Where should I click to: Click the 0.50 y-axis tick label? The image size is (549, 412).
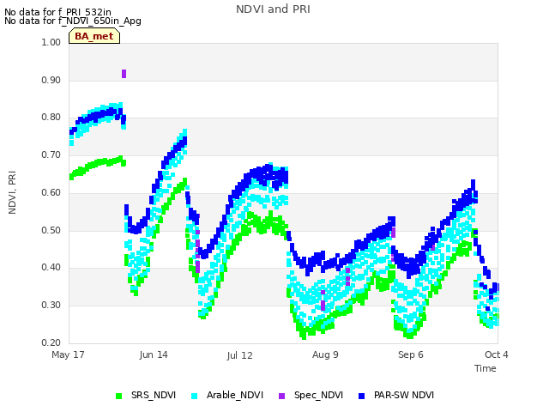51,231
